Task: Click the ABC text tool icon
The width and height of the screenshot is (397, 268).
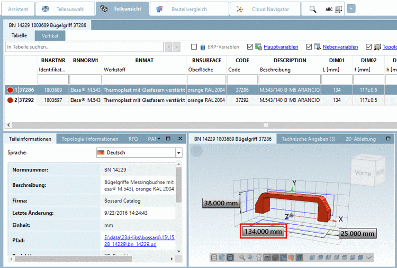Action: [329, 9]
